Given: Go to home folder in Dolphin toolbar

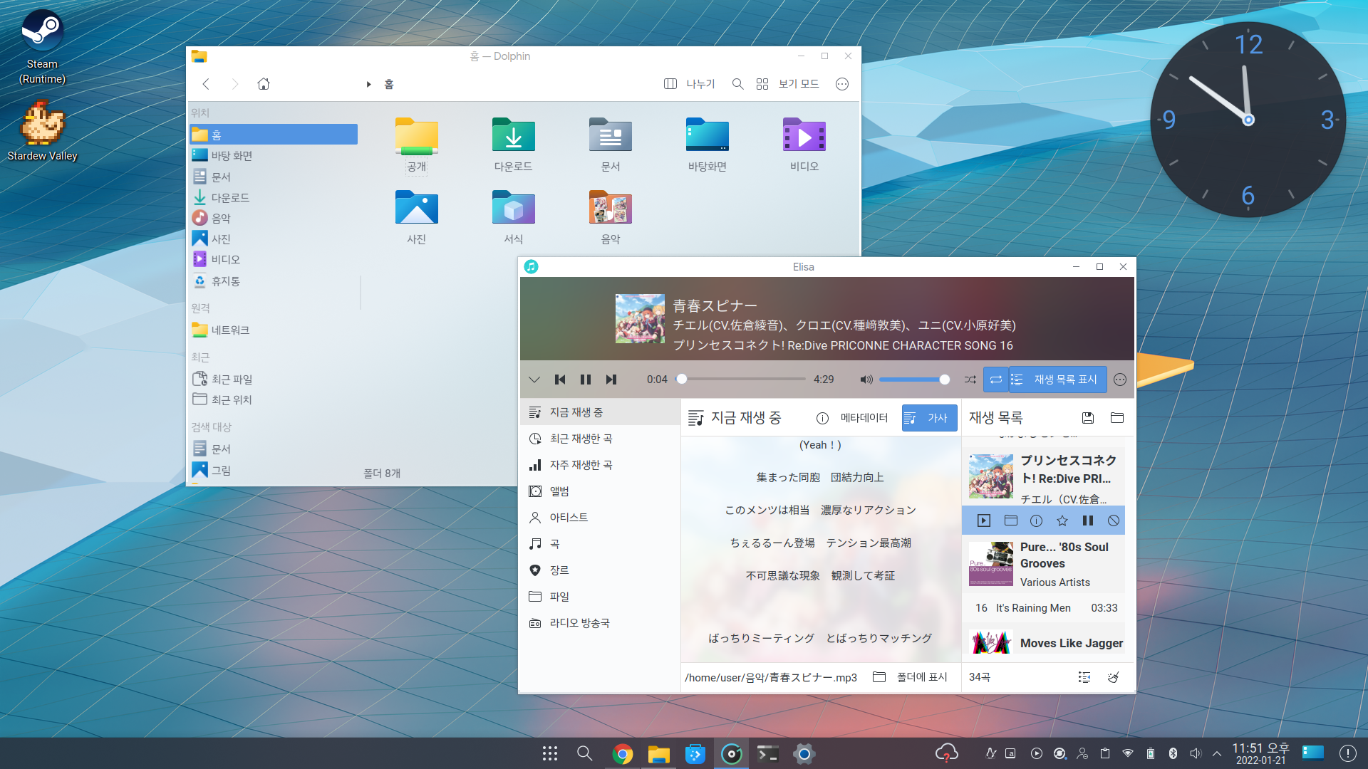Looking at the screenshot, I should (x=264, y=84).
